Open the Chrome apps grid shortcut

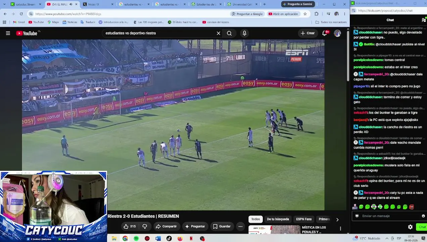[x=4, y=22]
